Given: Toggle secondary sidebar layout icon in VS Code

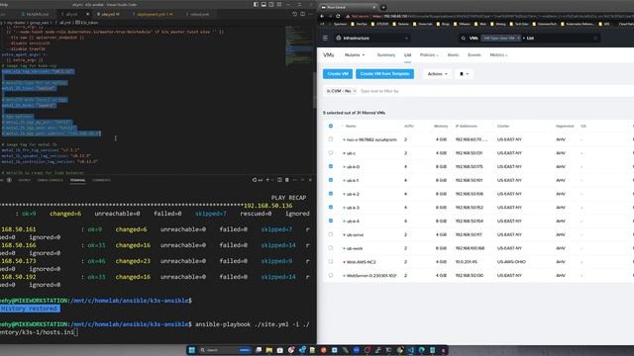Looking at the screenshot, I should (270, 4).
